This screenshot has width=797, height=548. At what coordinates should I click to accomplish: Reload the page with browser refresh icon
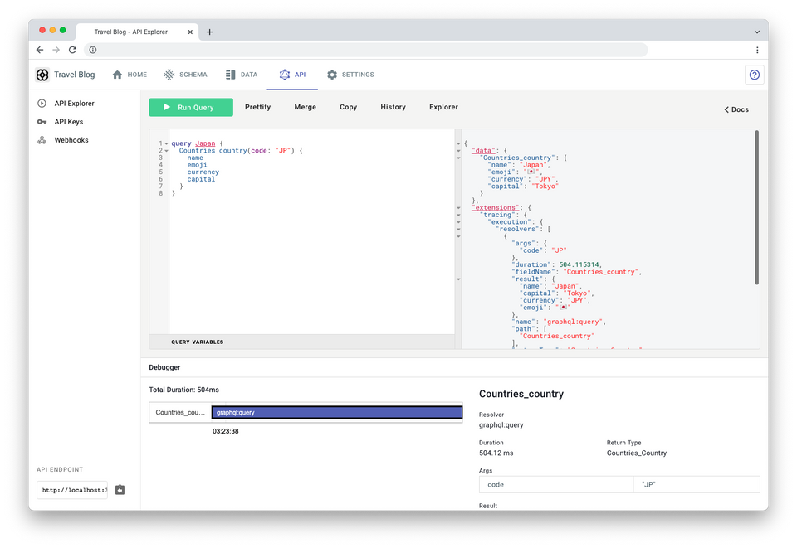pyautogui.click(x=72, y=50)
